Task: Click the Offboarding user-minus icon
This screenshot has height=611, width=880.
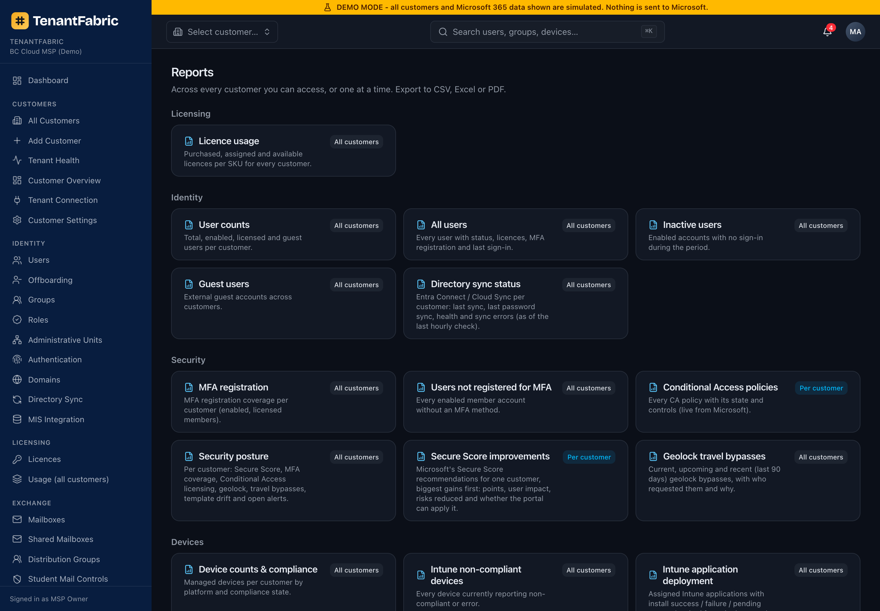Action: pos(17,280)
